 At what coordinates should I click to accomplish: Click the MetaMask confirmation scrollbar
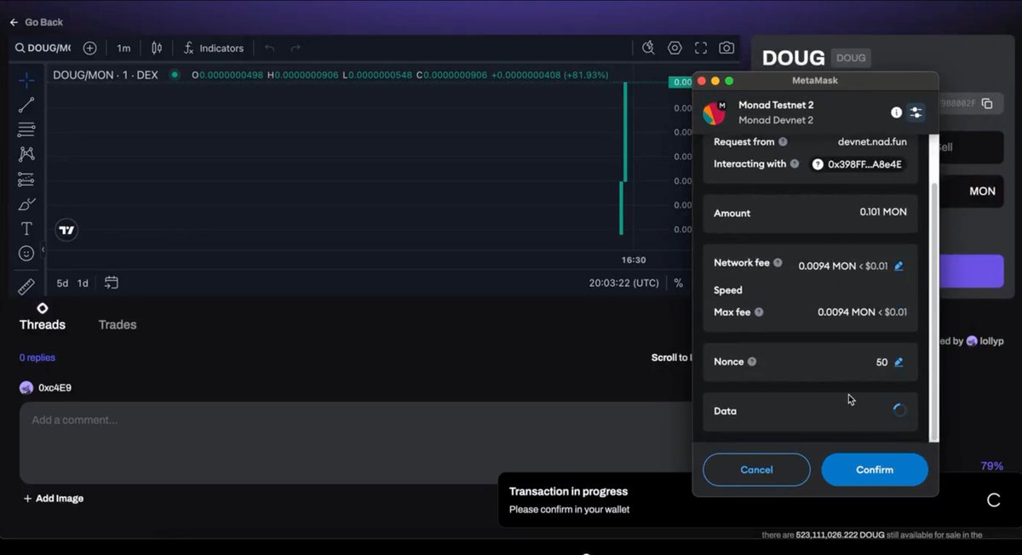pyautogui.click(x=933, y=311)
